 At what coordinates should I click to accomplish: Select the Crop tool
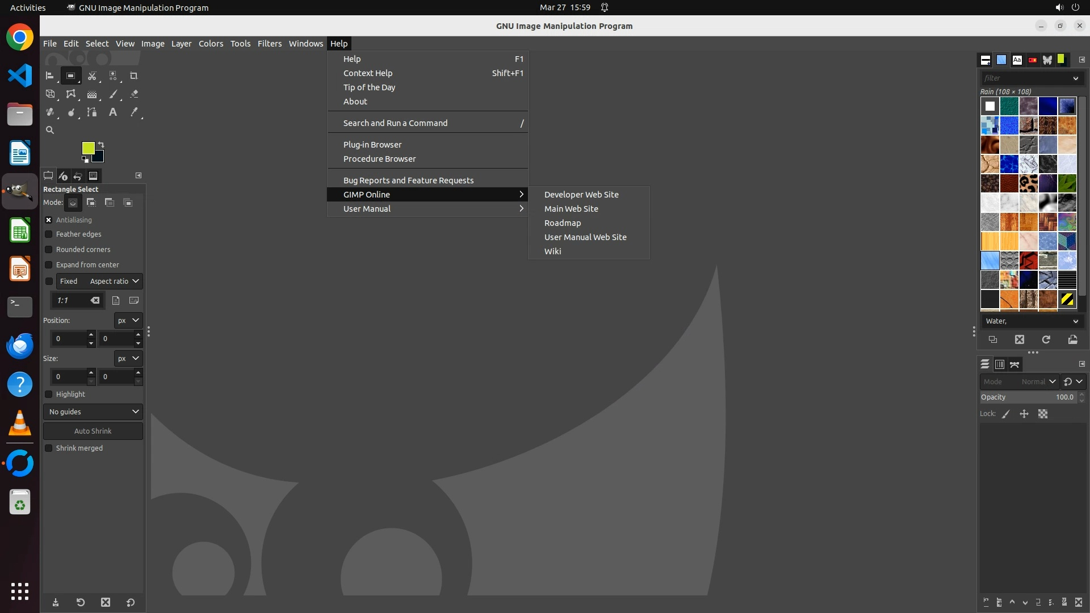tap(133, 75)
